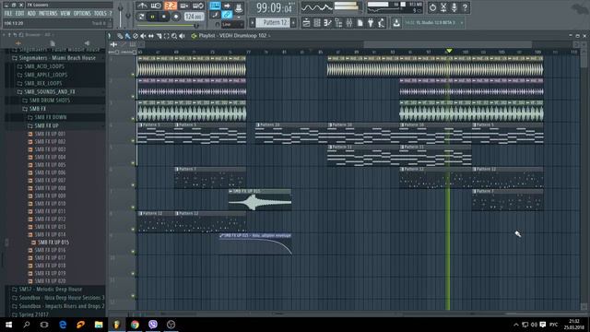The height and width of the screenshot is (332, 590).
Task: Open the OPTIONS menu
Action: pyautogui.click(x=82, y=14)
